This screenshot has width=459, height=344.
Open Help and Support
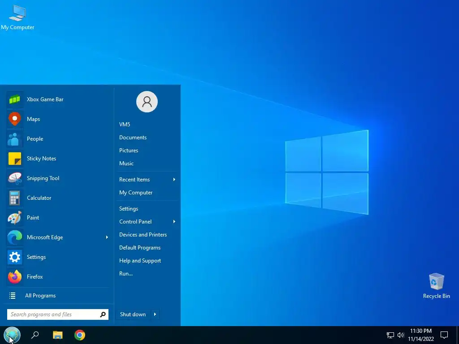click(x=140, y=261)
